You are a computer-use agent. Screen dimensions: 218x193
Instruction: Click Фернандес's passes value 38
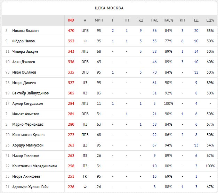154,124
